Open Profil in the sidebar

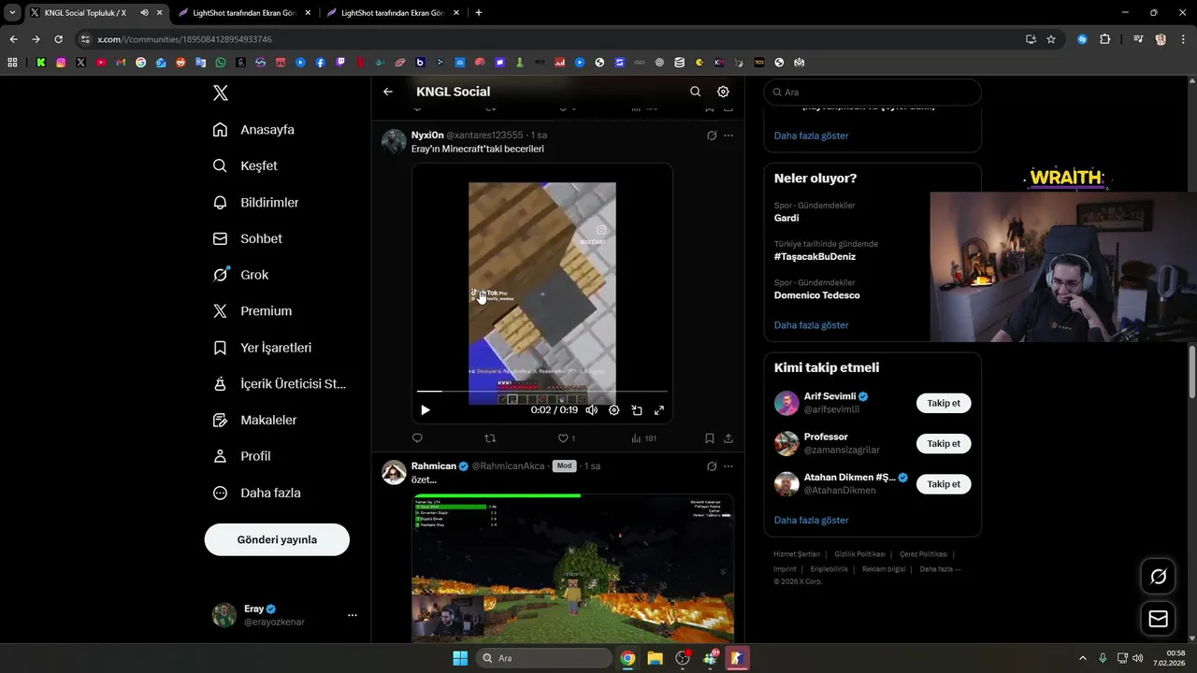(241, 456)
